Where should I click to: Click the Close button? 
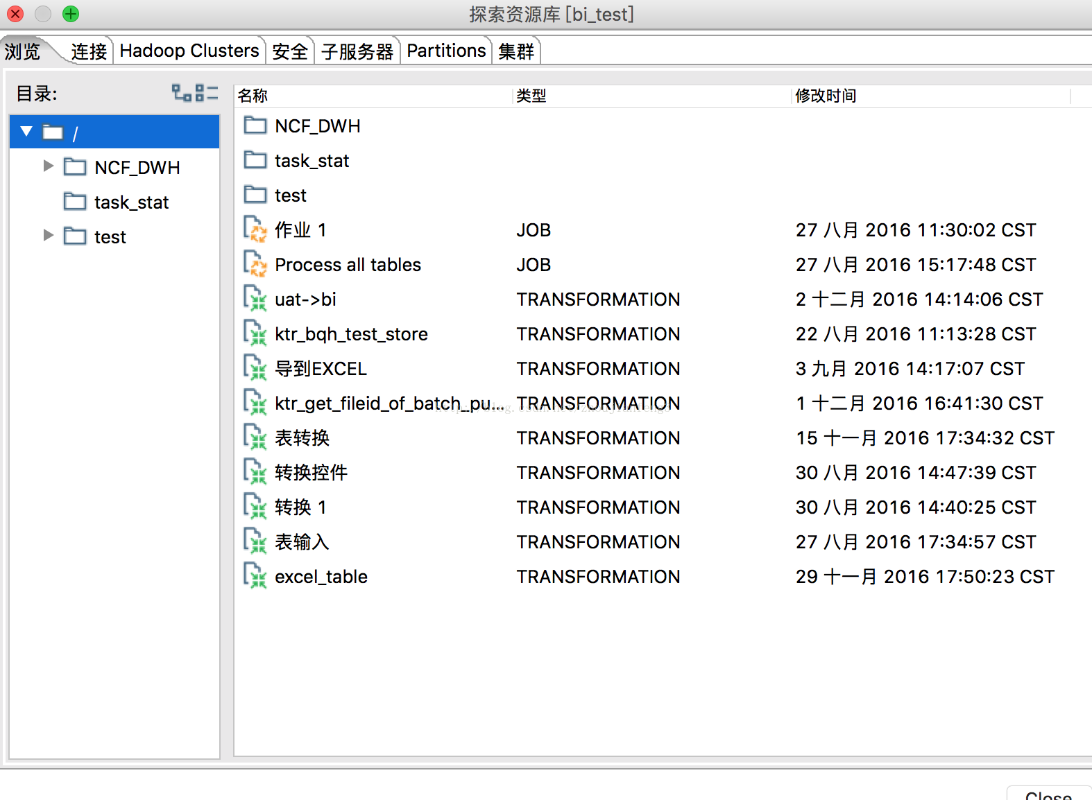(1048, 794)
